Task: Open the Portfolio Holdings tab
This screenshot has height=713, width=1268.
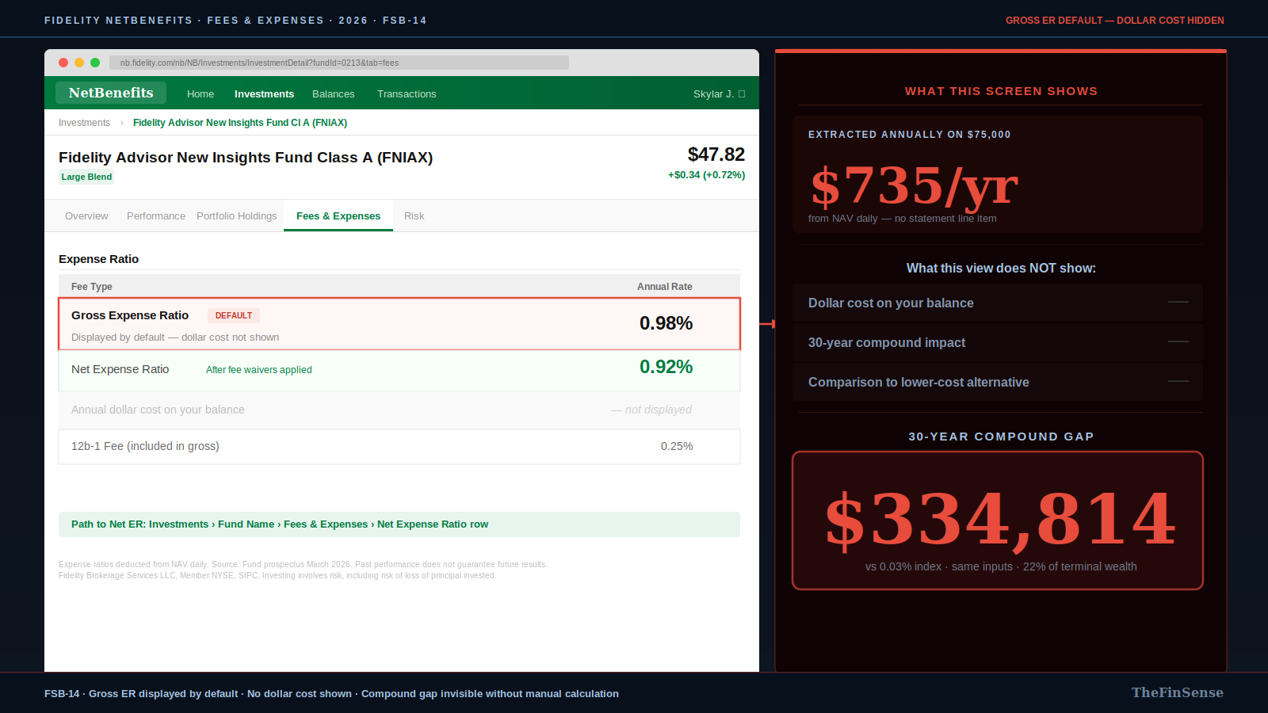Action: [x=236, y=215]
